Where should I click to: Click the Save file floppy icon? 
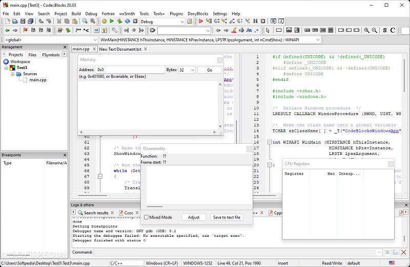click(23, 21)
